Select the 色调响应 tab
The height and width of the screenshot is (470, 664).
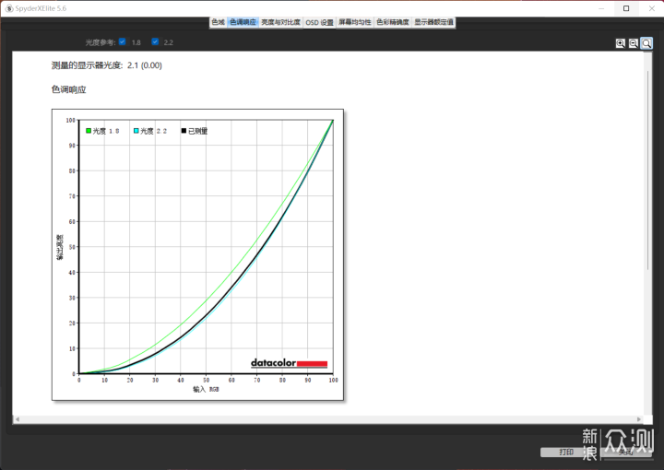pyautogui.click(x=243, y=22)
